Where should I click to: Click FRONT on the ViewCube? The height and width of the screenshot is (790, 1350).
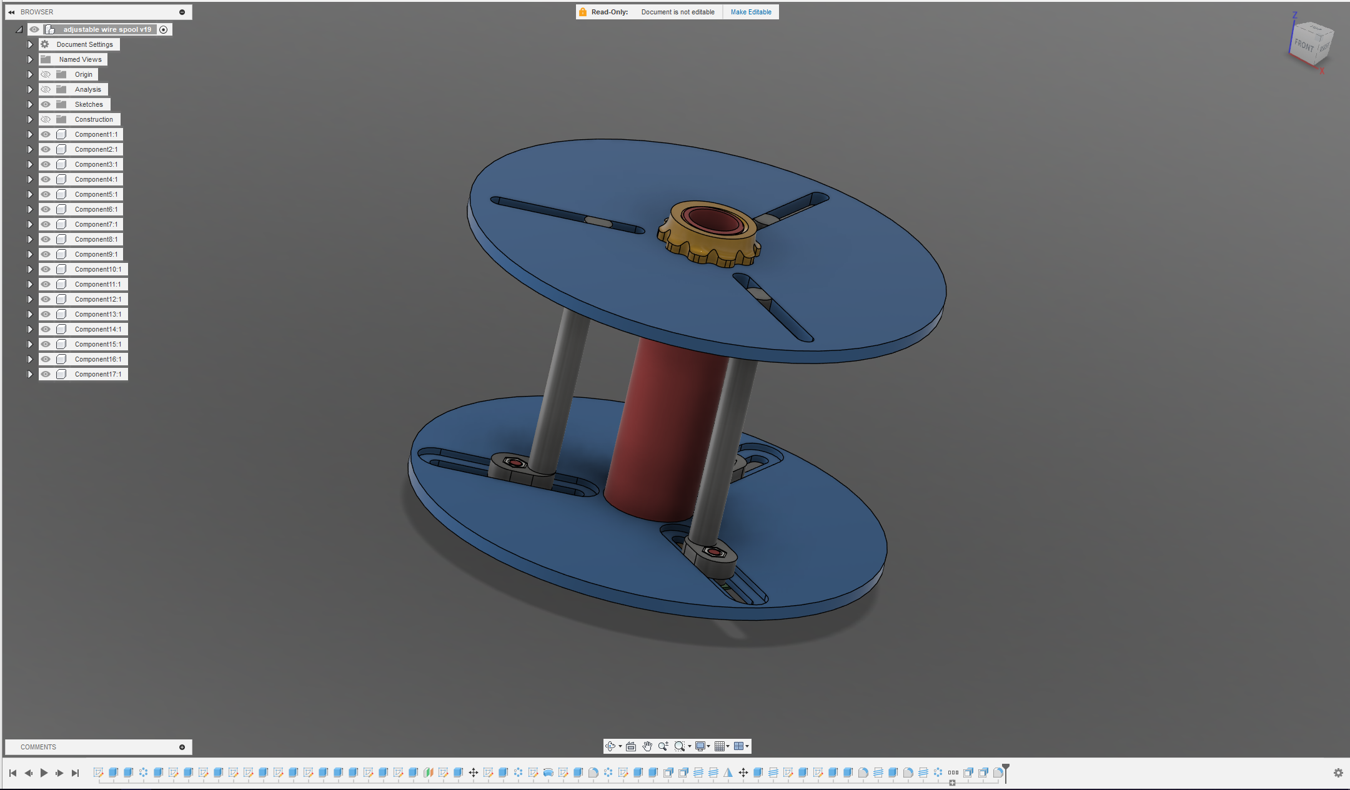1303,45
